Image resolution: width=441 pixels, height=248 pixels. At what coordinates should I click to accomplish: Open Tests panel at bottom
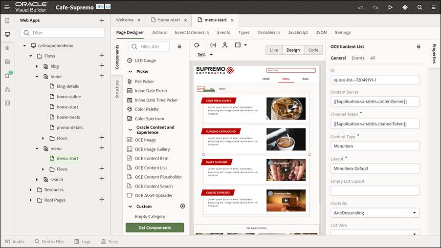[x=110, y=242]
